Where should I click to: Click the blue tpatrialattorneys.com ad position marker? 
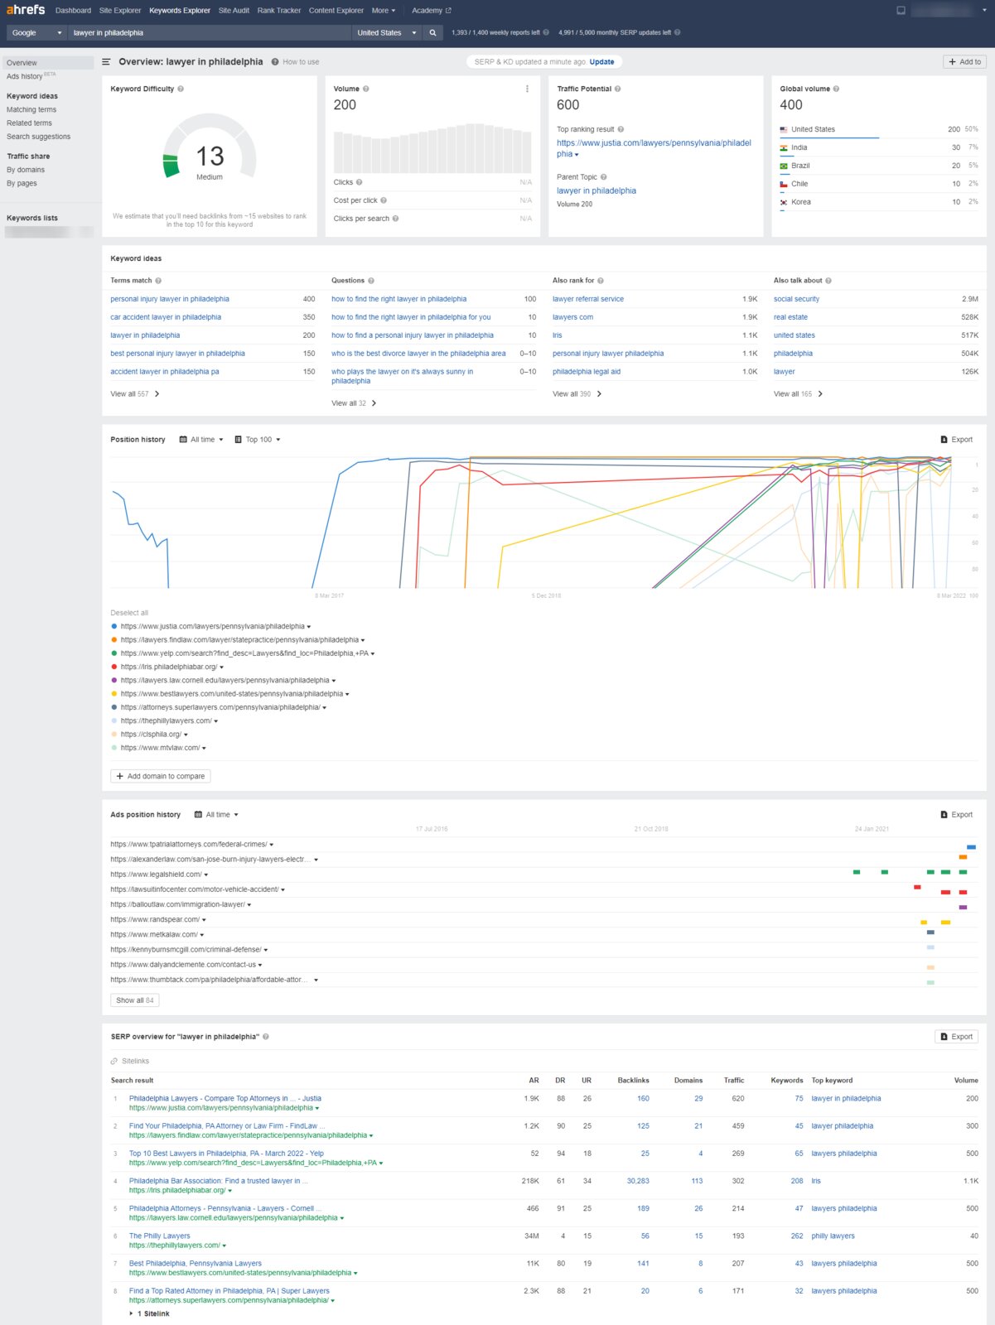click(971, 847)
